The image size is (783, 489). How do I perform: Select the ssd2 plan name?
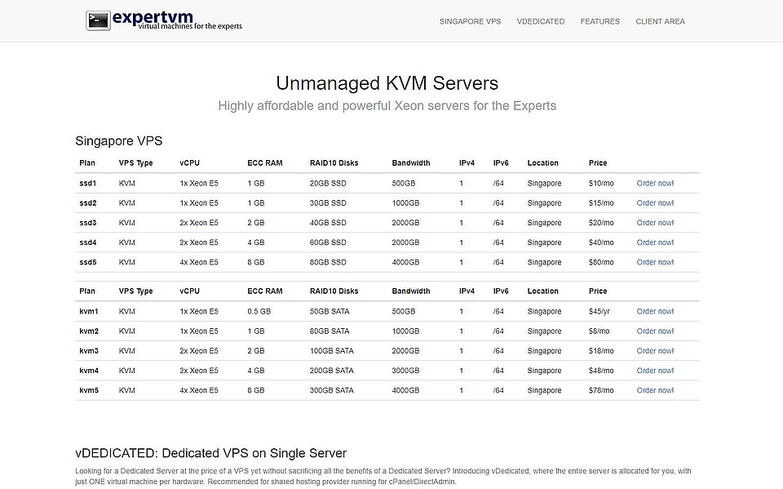[88, 203]
